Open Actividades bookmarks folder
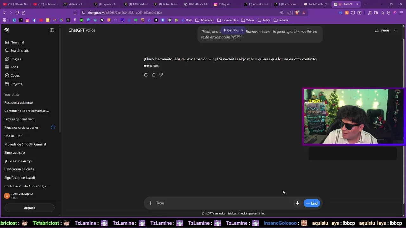 click(205, 20)
